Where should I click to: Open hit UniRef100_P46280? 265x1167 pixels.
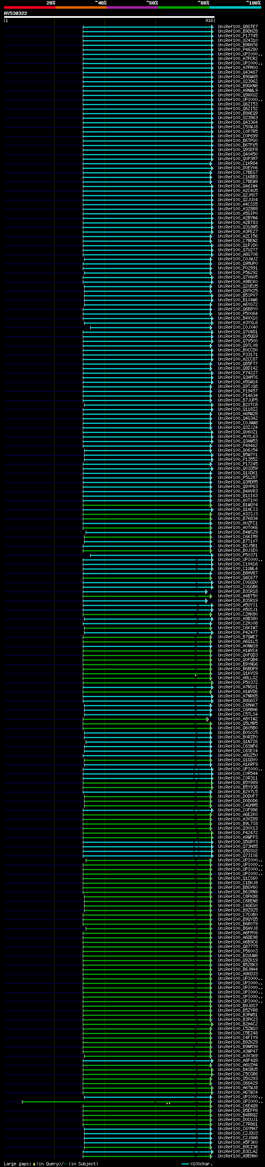pyautogui.click(x=237, y=49)
